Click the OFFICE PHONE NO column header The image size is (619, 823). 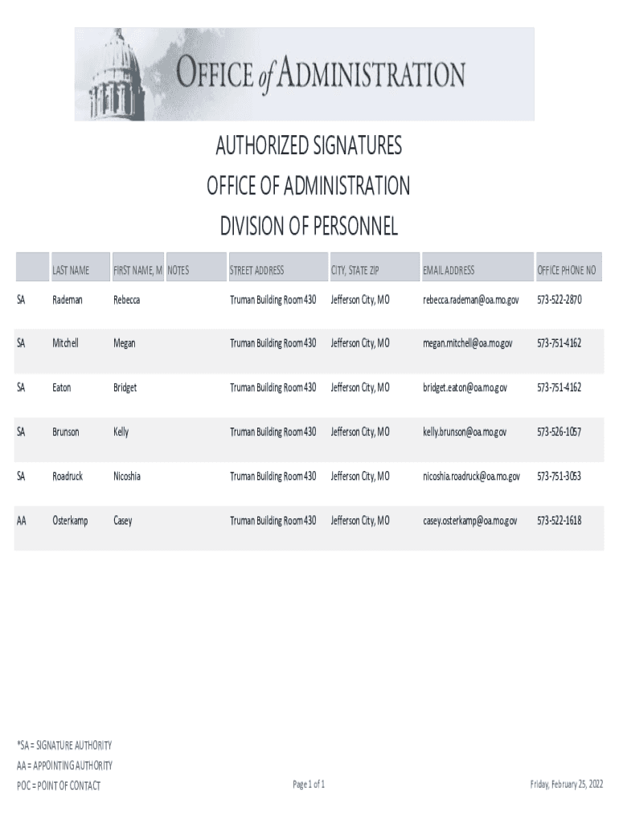pos(567,270)
